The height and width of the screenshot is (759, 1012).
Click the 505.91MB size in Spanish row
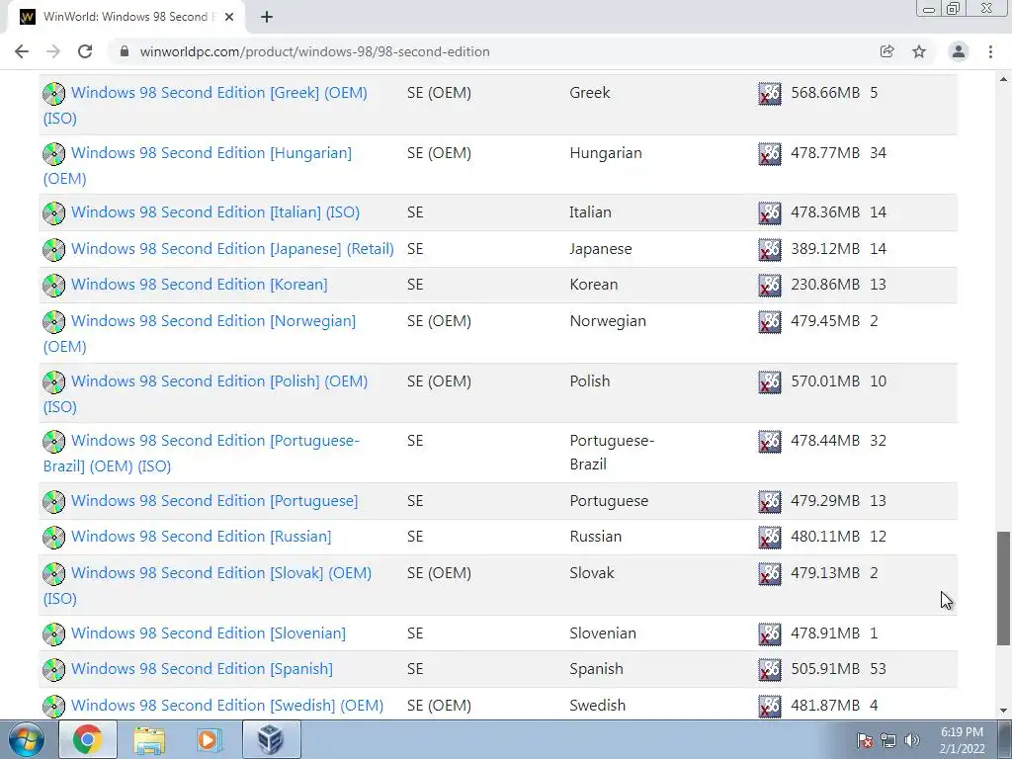point(825,669)
